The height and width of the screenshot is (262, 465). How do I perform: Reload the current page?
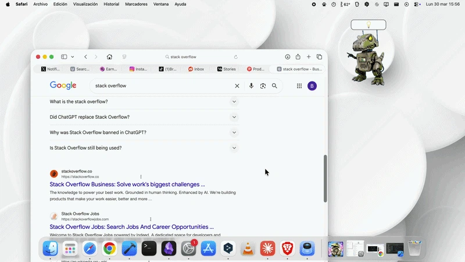point(236,56)
